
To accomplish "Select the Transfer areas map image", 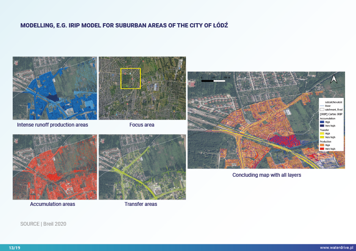I will [142, 167].
